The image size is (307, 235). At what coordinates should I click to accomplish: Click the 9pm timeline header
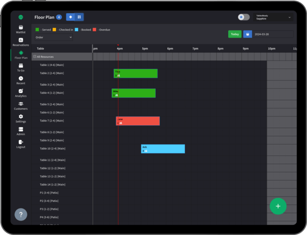point(246,49)
